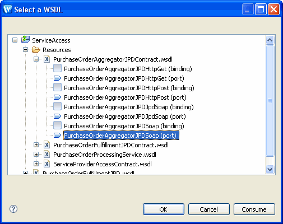Click the PurchaseOrderAggregatorJPDJpdSoap binding icon
283x224 pixels.
pyautogui.click(x=57, y=106)
